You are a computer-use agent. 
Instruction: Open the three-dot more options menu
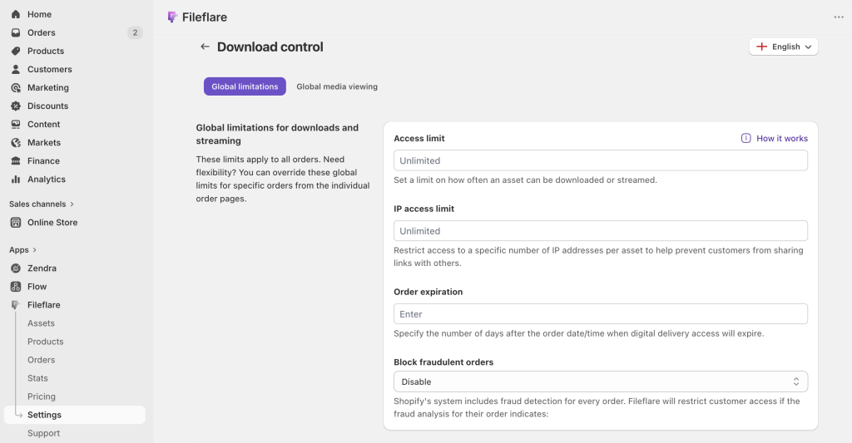click(x=839, y=17)
